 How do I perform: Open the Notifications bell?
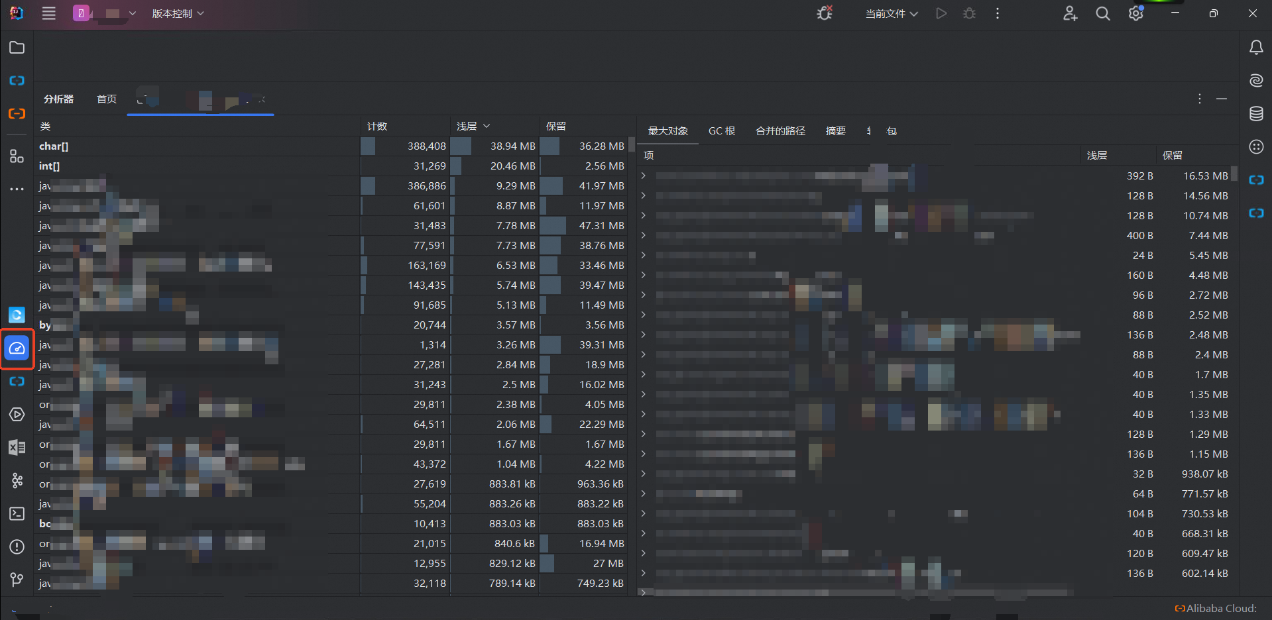coord(1256,48)
